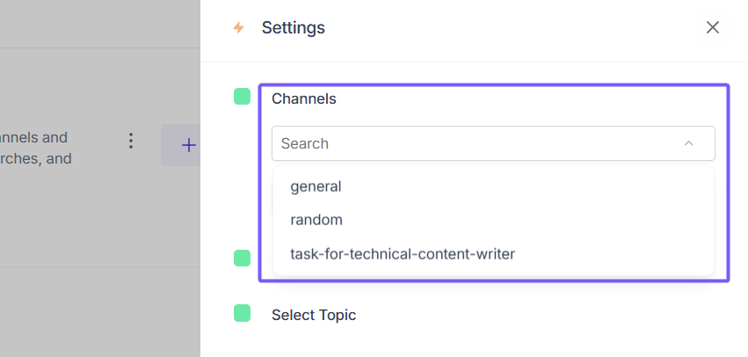This screenshot has height=357, width=748.
Task: Click the dimmed text "rches, and"
Action: coord(35,159)
